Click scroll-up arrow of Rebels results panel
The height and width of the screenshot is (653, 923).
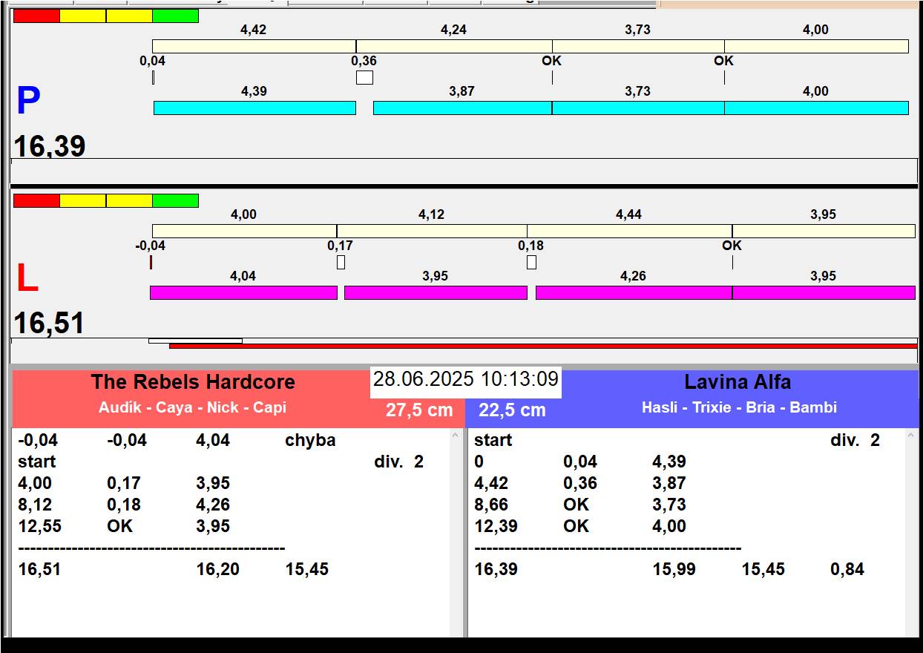(x=456, y=436)
